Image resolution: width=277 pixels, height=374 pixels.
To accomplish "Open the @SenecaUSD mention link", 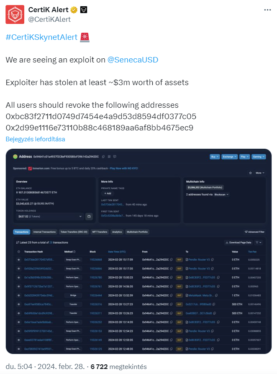I will point(133,60).
